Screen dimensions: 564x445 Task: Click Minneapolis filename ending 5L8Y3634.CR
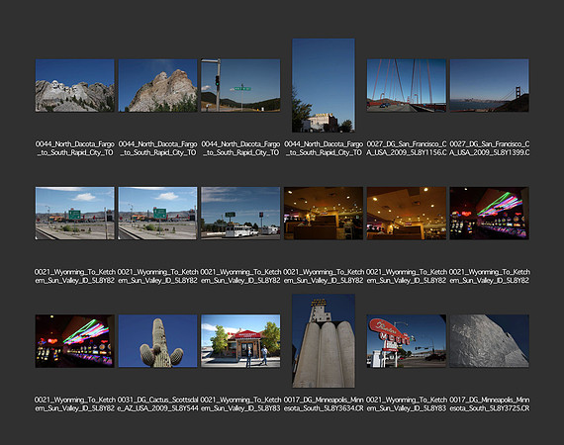click(x=324, y=404)
